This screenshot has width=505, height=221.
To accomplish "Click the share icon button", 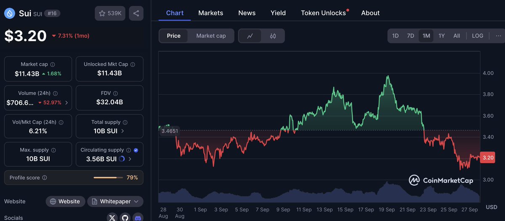I will coord(136,13).
